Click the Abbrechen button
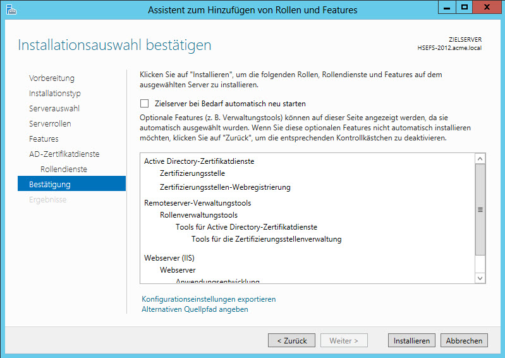Viewport: 505px width, 358px height. tap(464, 340)
